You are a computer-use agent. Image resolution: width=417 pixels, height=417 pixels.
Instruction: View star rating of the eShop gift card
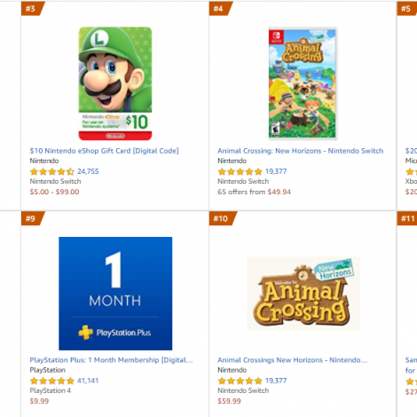52,171
